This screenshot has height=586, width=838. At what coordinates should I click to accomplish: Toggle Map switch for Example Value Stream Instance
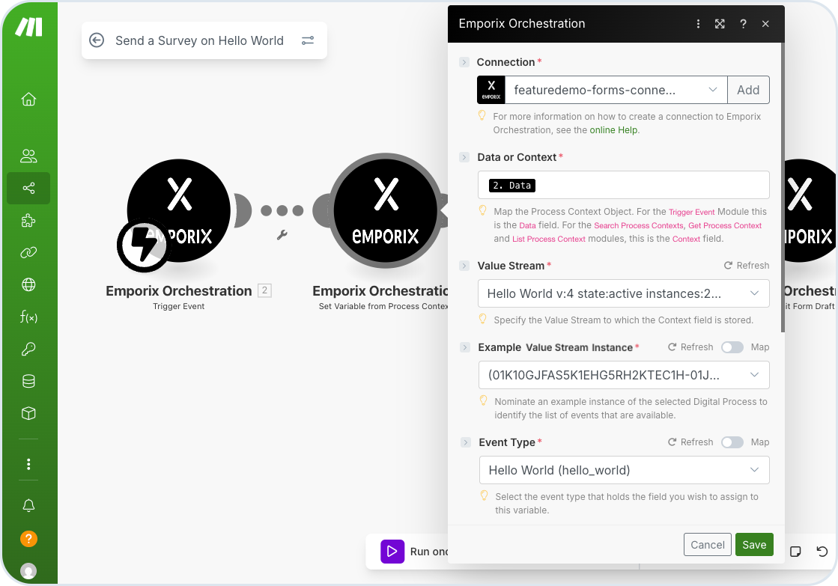732,347
